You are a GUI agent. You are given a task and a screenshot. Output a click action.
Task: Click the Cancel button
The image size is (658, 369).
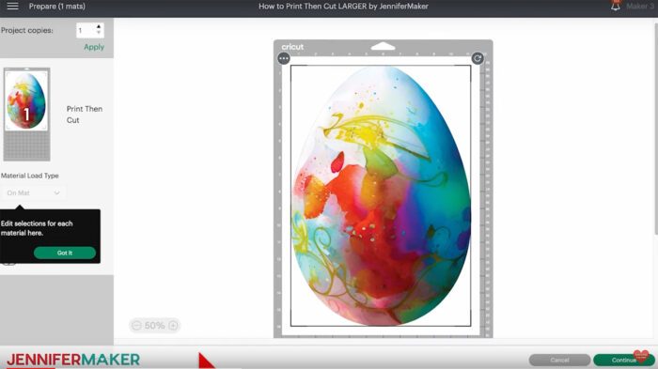(x=559, y=360)
